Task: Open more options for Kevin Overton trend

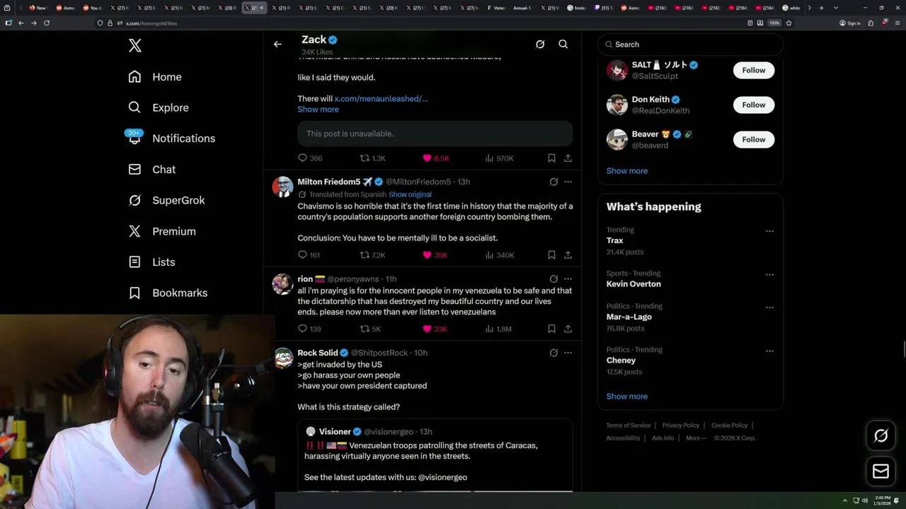Action: [769, 274]
